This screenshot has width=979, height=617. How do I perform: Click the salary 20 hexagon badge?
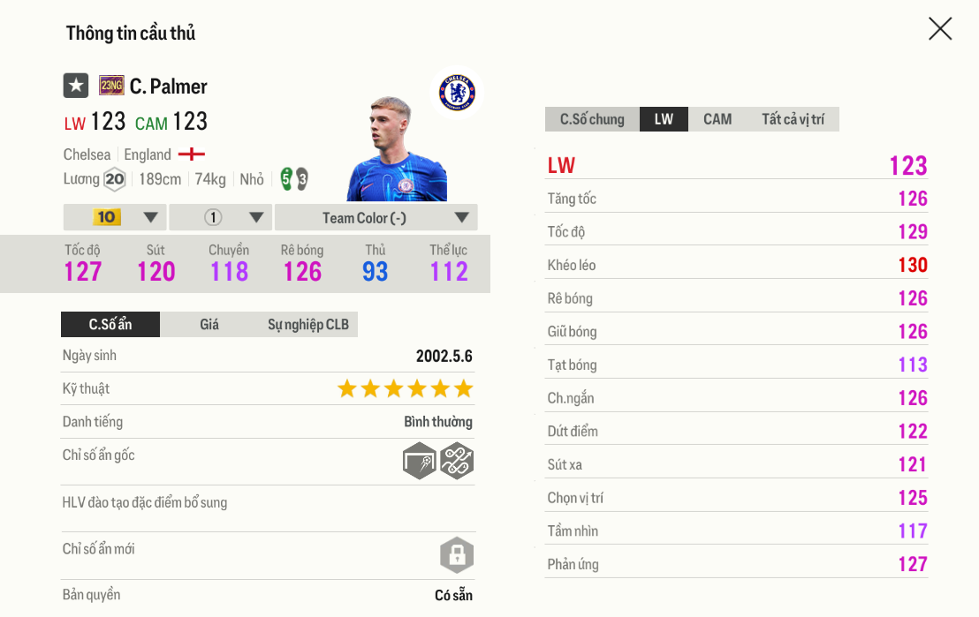(114, 179)
